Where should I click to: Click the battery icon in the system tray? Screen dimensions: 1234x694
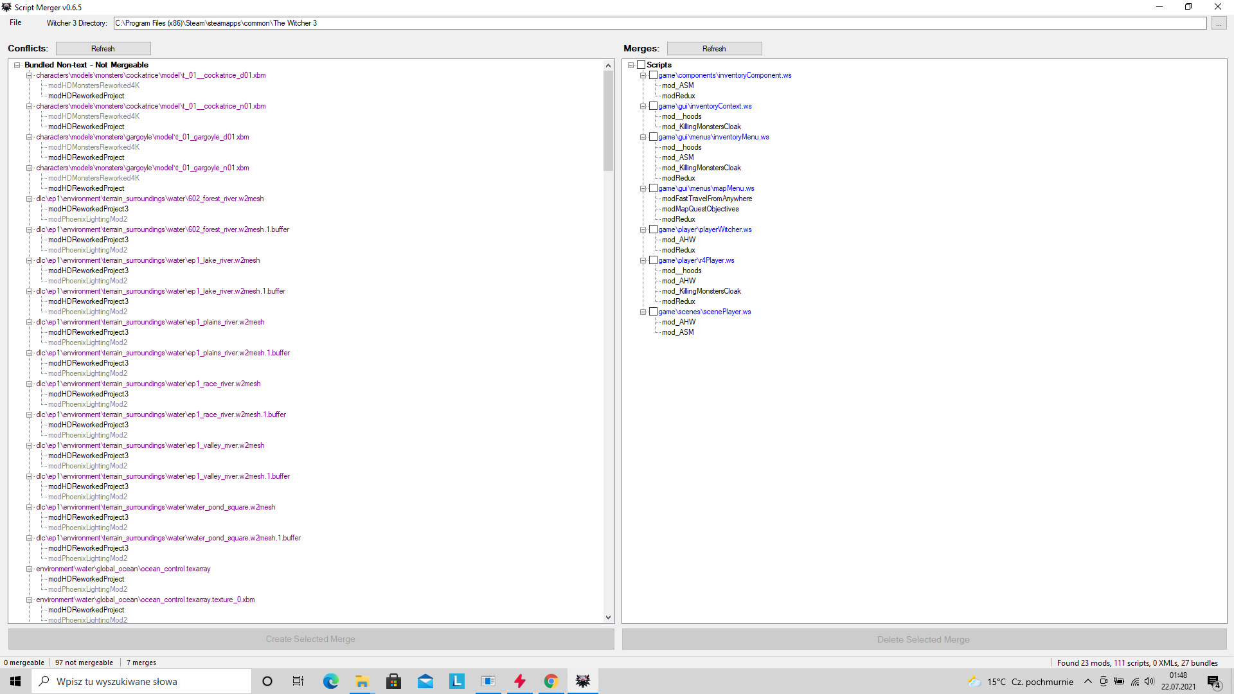click(1119, 681)
